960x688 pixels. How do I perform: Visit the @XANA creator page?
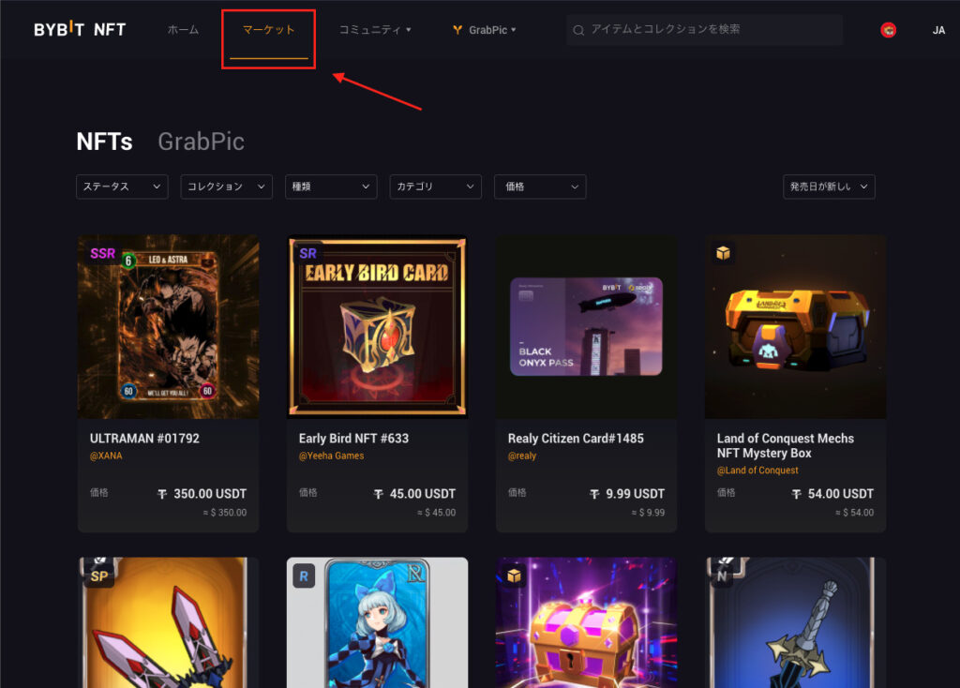click(x=106, y=456)
